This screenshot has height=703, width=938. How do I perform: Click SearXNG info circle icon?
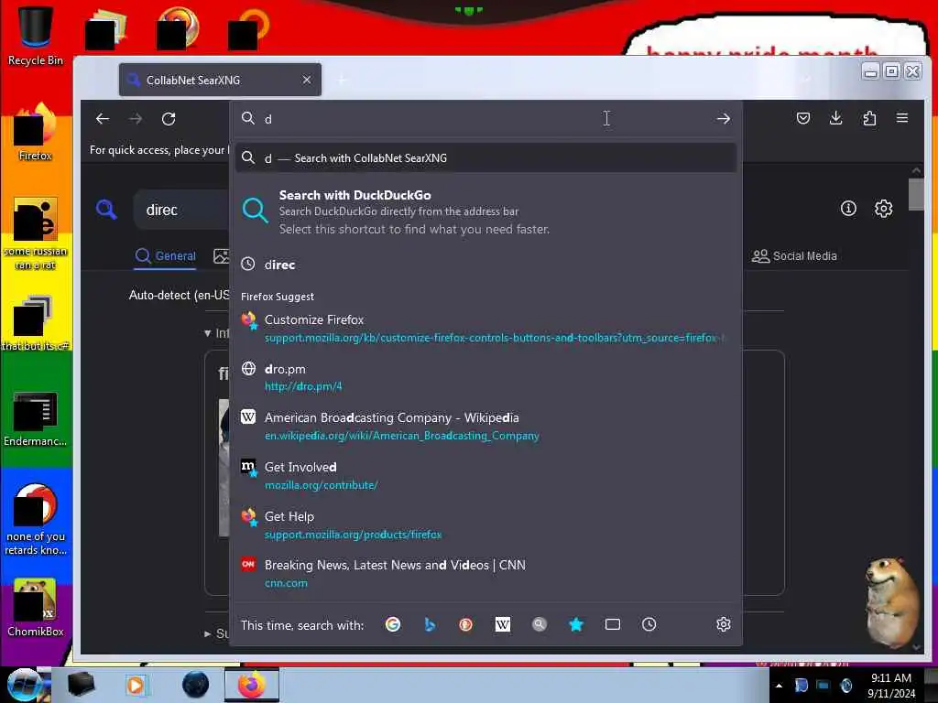848,209
